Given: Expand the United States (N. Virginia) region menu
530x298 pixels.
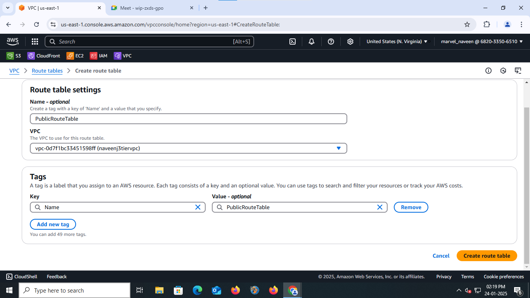Looking at the screenshot, I should click(397, 42).
